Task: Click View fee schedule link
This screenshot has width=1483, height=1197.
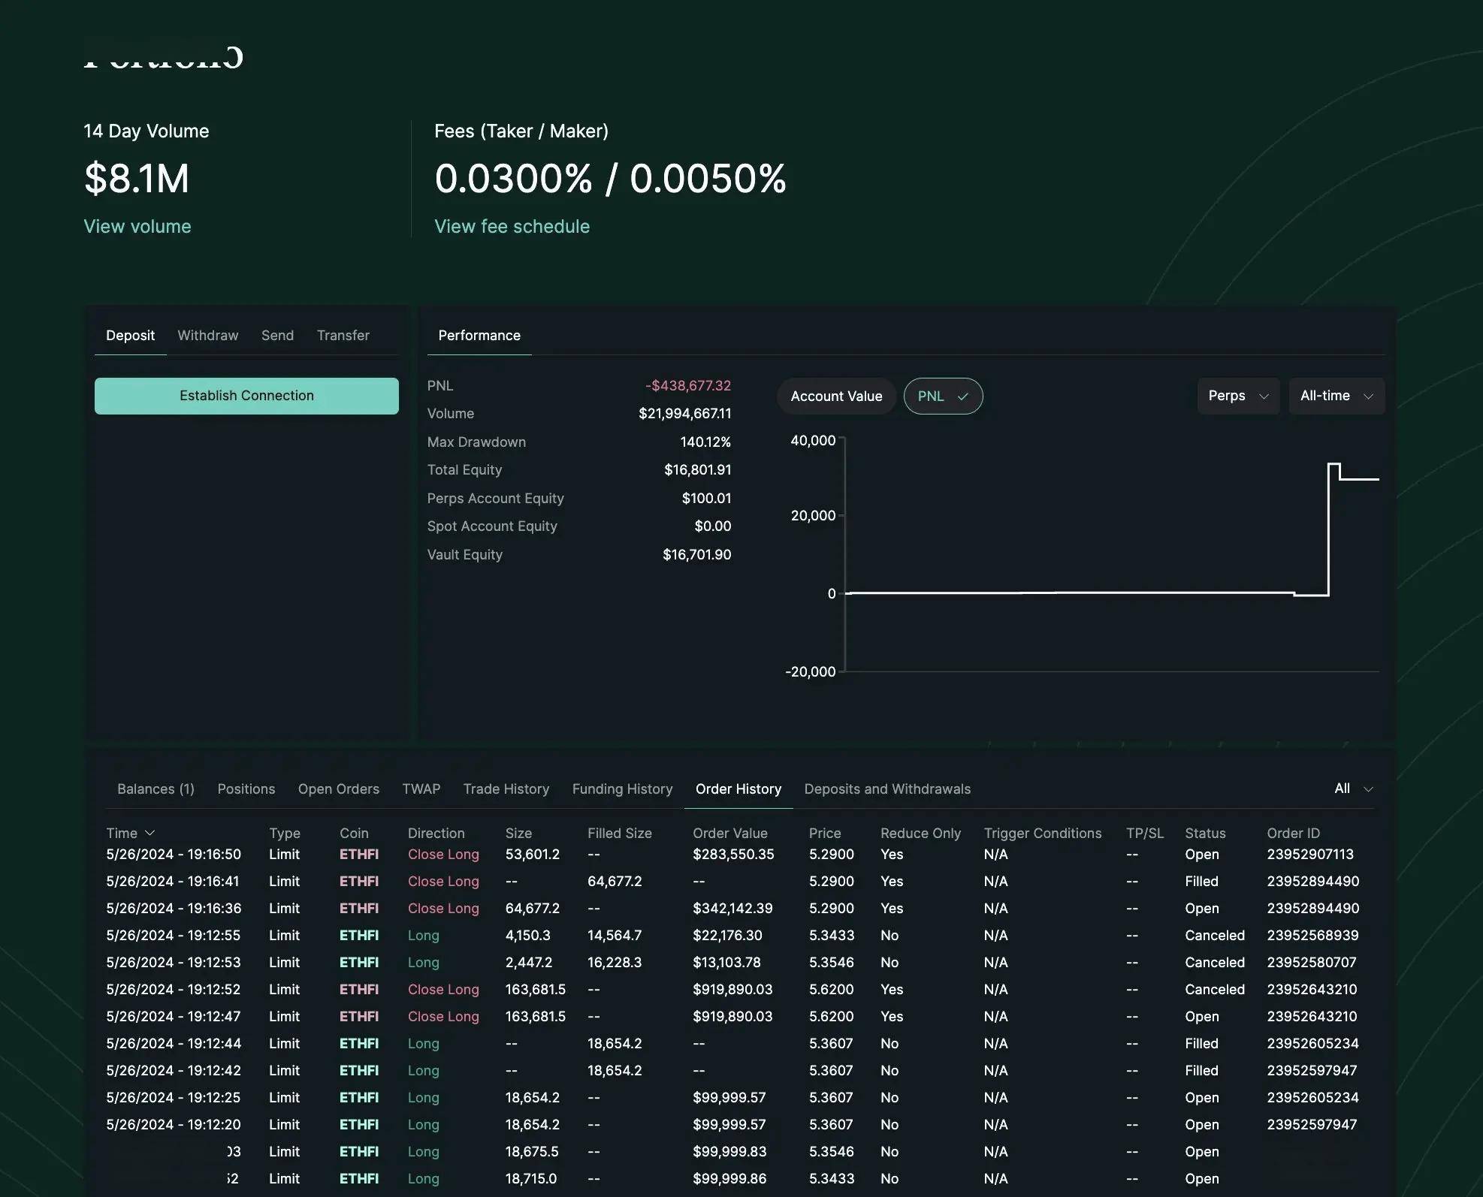Action: point(511,226)
